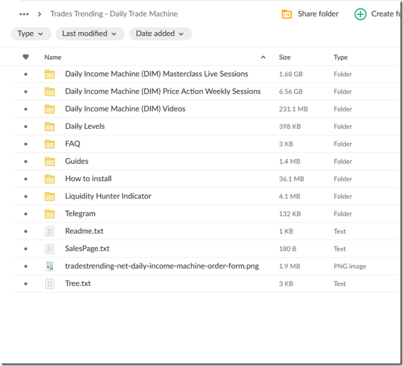Click the Share folder icon
Image resolution: width=403 pixels, height=366 pixels.
point(287,14)
